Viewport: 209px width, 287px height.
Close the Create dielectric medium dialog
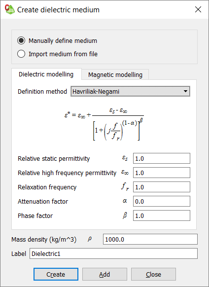pos(198,9)
